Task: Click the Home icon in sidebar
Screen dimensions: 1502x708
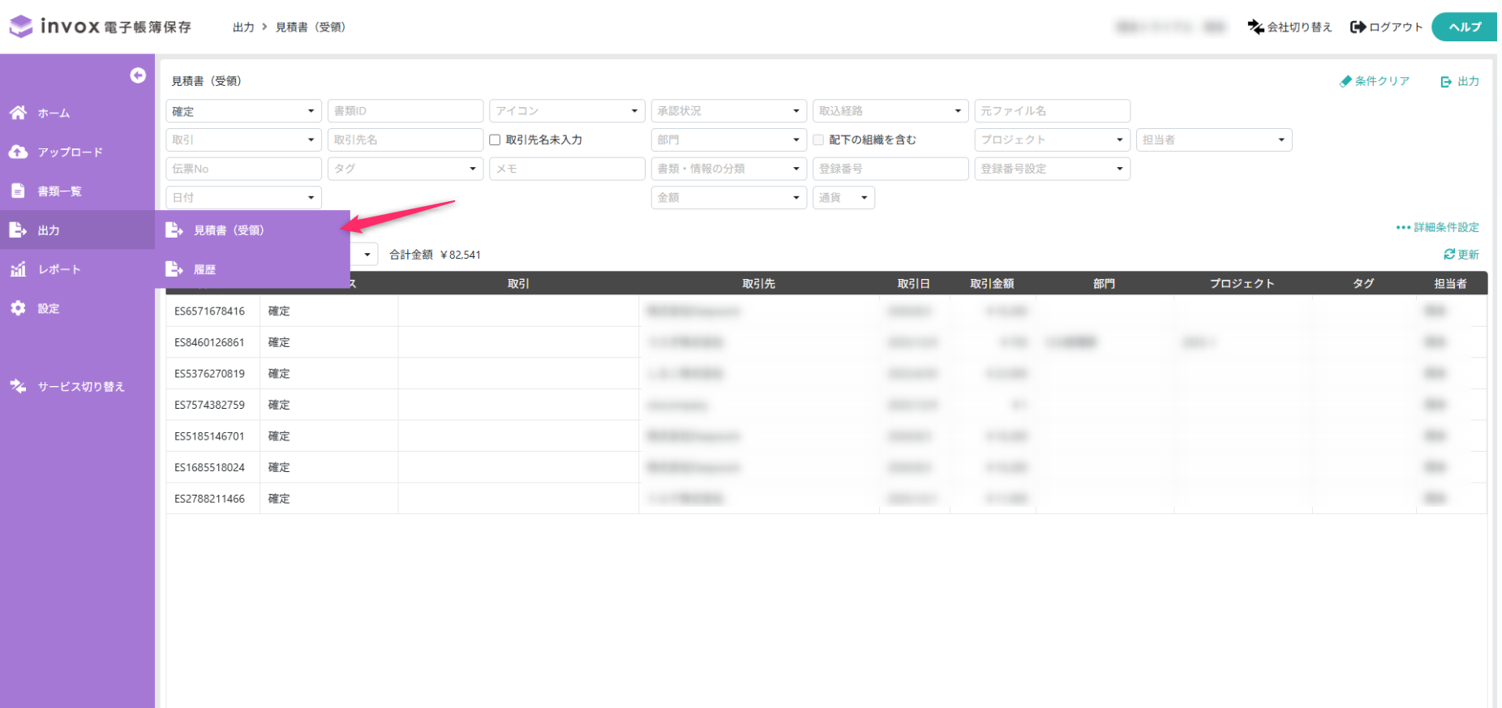Action: 18,113
